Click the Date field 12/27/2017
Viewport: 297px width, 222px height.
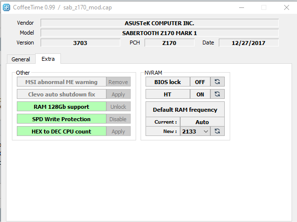point(248,43)
